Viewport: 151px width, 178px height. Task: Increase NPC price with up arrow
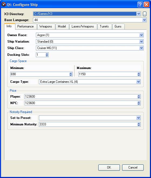coord(139,102)
